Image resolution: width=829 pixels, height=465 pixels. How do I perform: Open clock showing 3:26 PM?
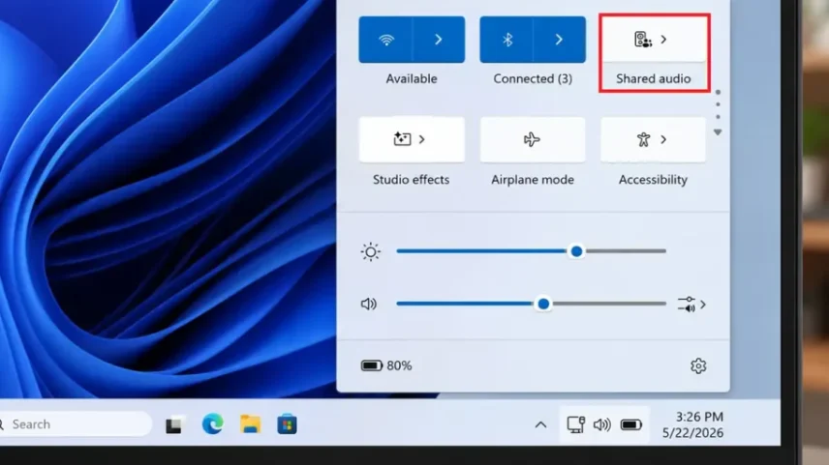coord(699,417)
